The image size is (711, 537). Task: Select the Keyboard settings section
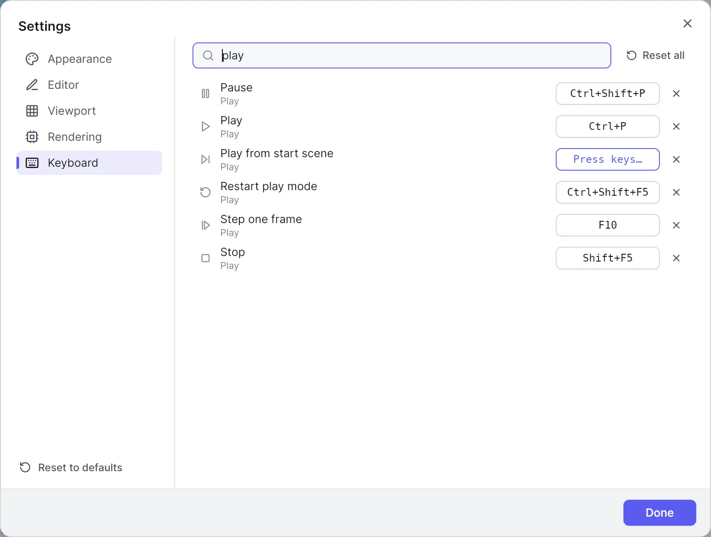pos(89,163)
